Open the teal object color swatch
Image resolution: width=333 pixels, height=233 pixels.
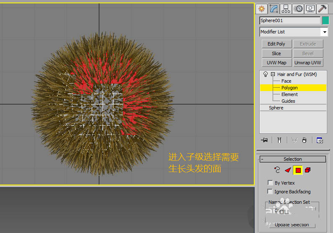tap(325, 20)
